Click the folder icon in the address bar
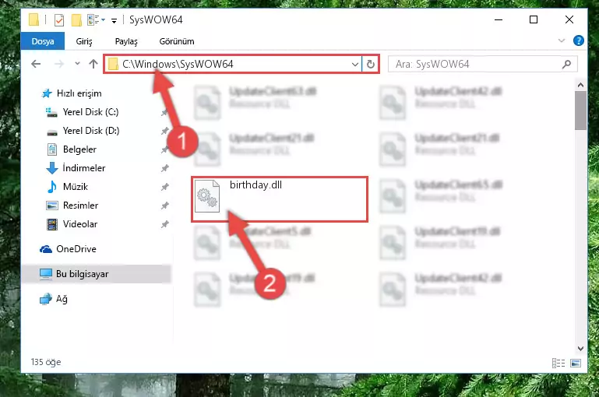The height and width of the screenshot is (397, 599). [x=113, y=64]
